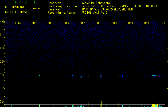This screenshot has width=168, height=107.
Task: Click the timestamp 02.08.11 00:50
Action: tap(16, 12)
